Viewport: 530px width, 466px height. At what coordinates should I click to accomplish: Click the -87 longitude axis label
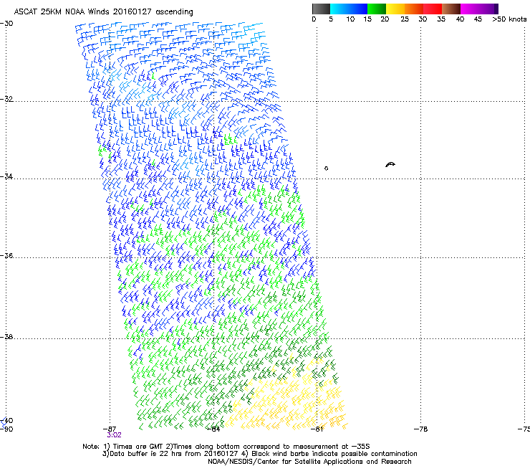[110, 429]
